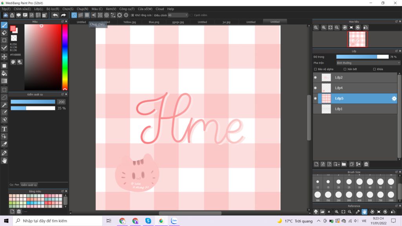Select the Brush tool in the left toolbar
The width and height of the screenshot is (402, 226).
(4, 25)
